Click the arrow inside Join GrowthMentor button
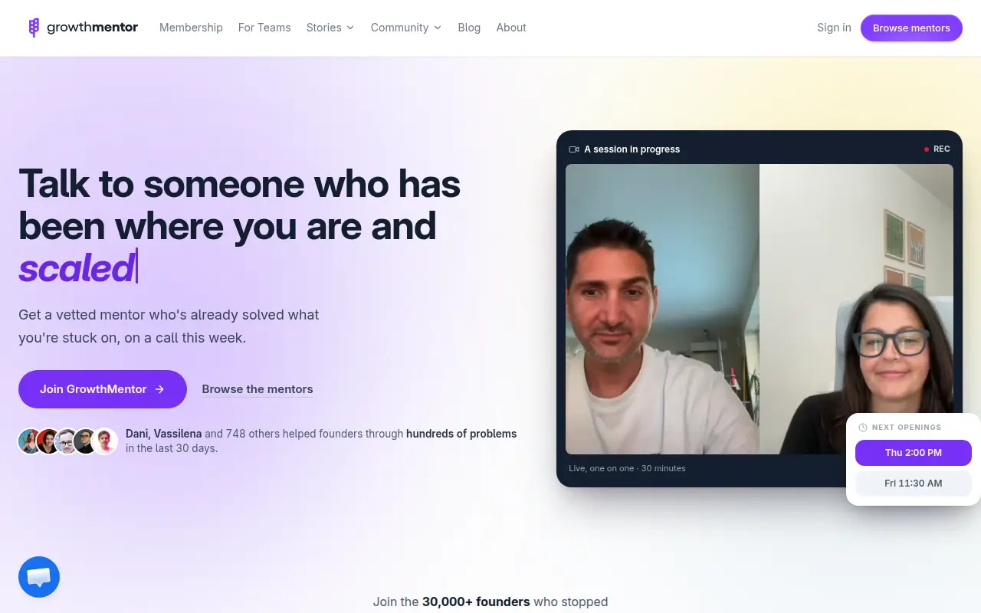The image size is (981, 613). (159, 389)
